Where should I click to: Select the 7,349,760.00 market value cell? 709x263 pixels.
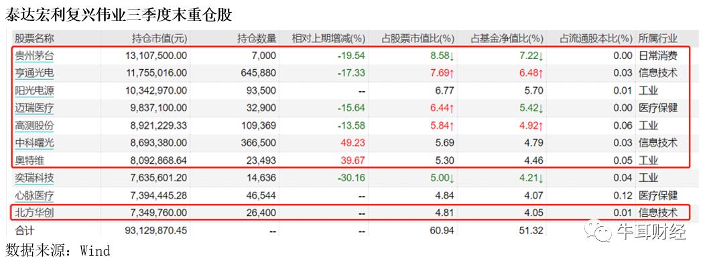159,212
